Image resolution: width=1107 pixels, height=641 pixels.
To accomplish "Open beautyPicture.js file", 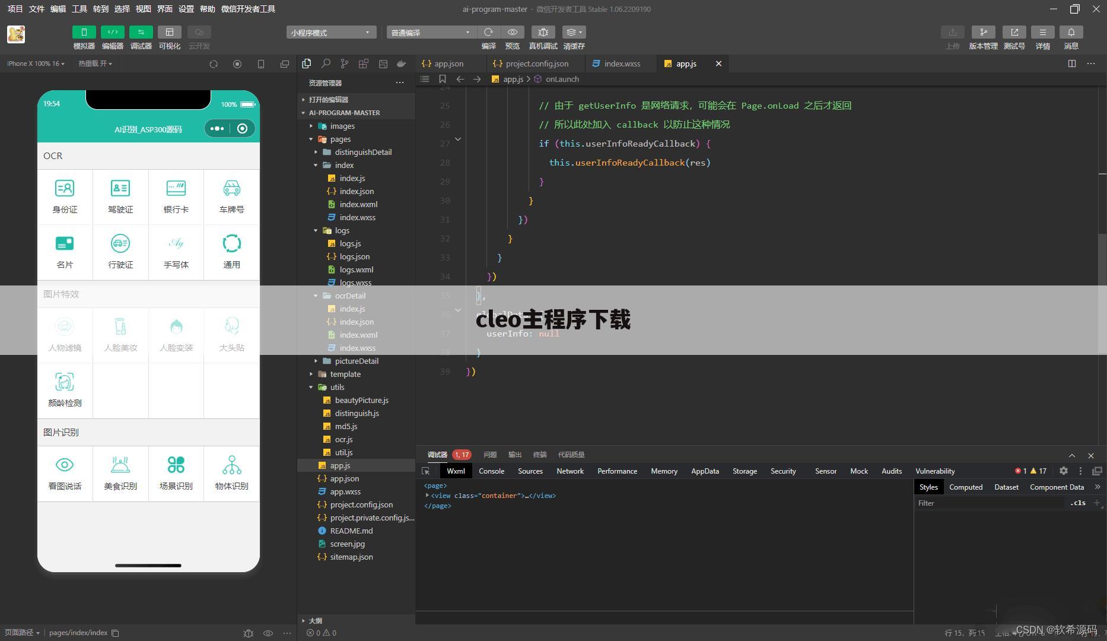I will click(356, 400).
